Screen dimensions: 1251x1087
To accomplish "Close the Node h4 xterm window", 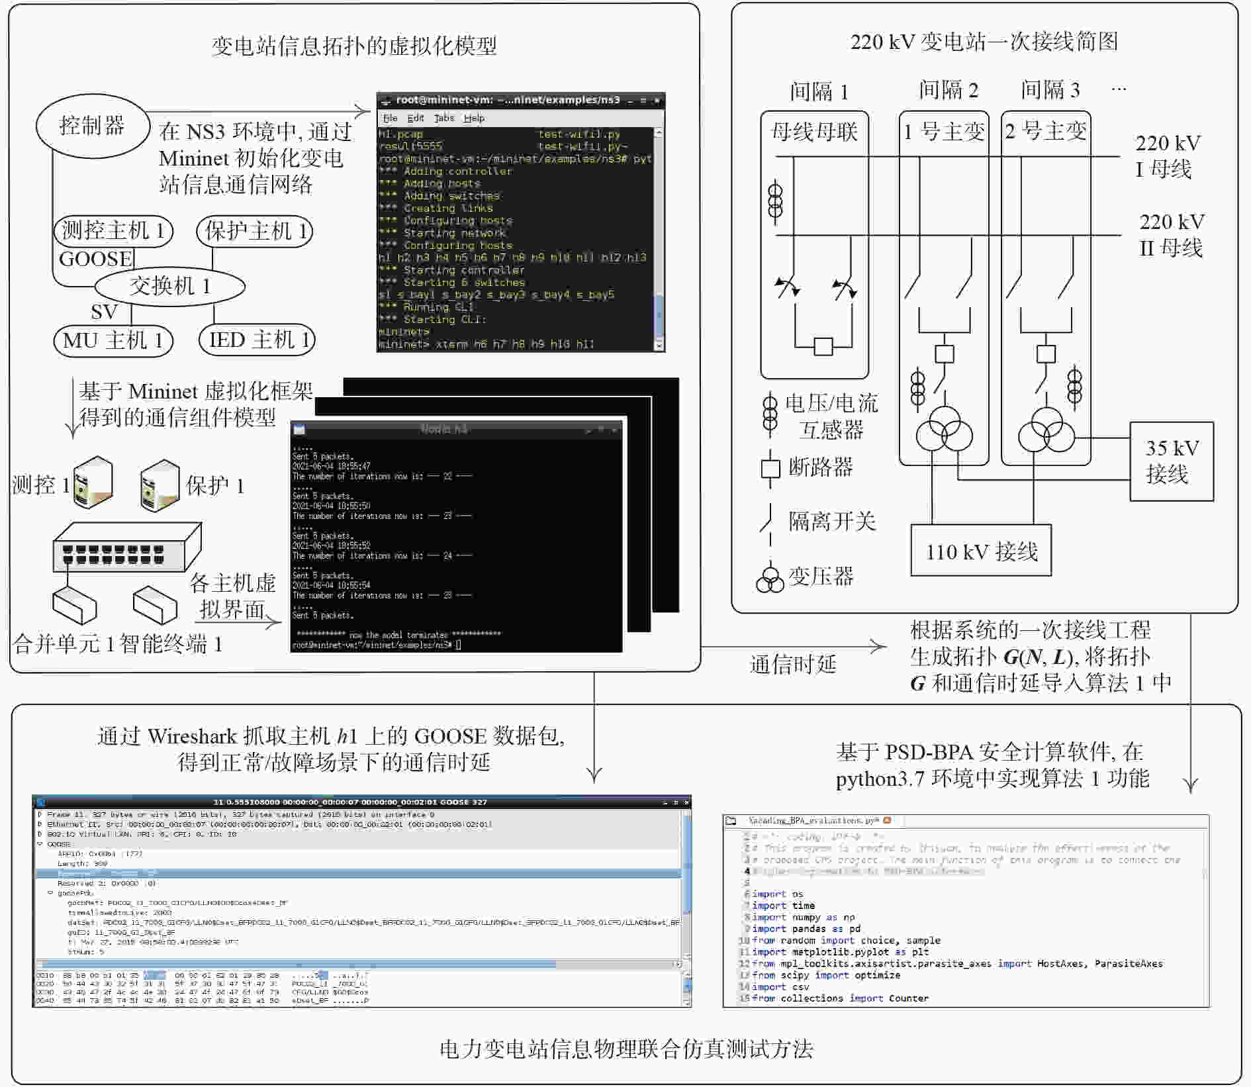I will 614,430.
